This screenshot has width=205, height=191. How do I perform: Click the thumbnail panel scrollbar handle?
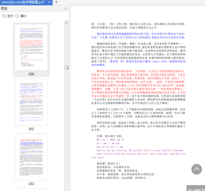[66, 67]
